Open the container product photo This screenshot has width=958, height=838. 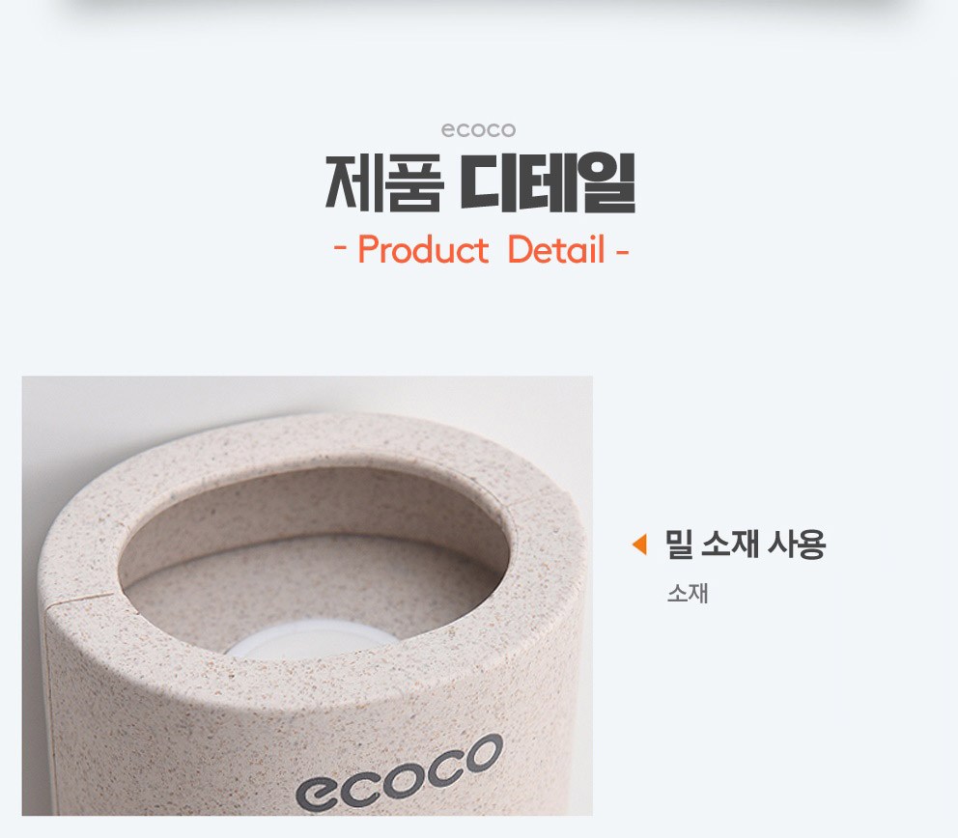pyautogui.click(x=307, y=596)
